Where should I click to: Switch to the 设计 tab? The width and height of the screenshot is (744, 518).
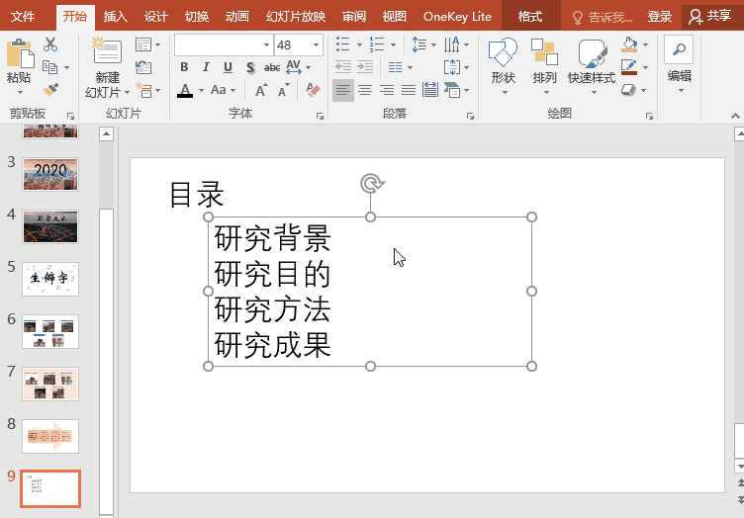pos(156,17)
